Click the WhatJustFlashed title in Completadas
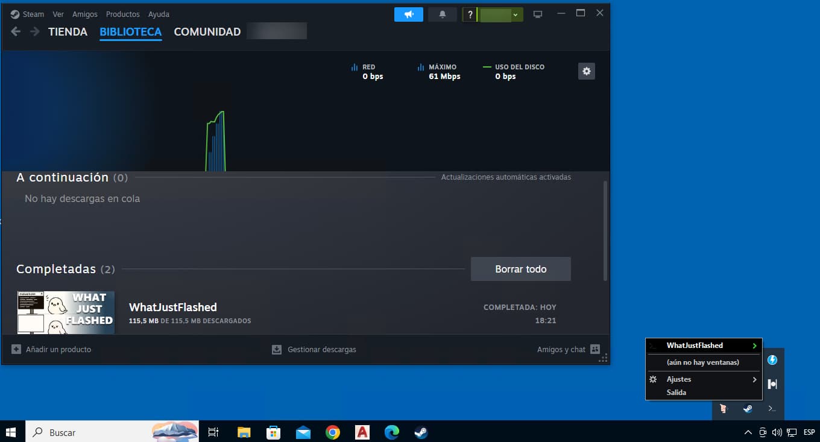Viewport: 820px width, 442px height. tap(173, 307)
